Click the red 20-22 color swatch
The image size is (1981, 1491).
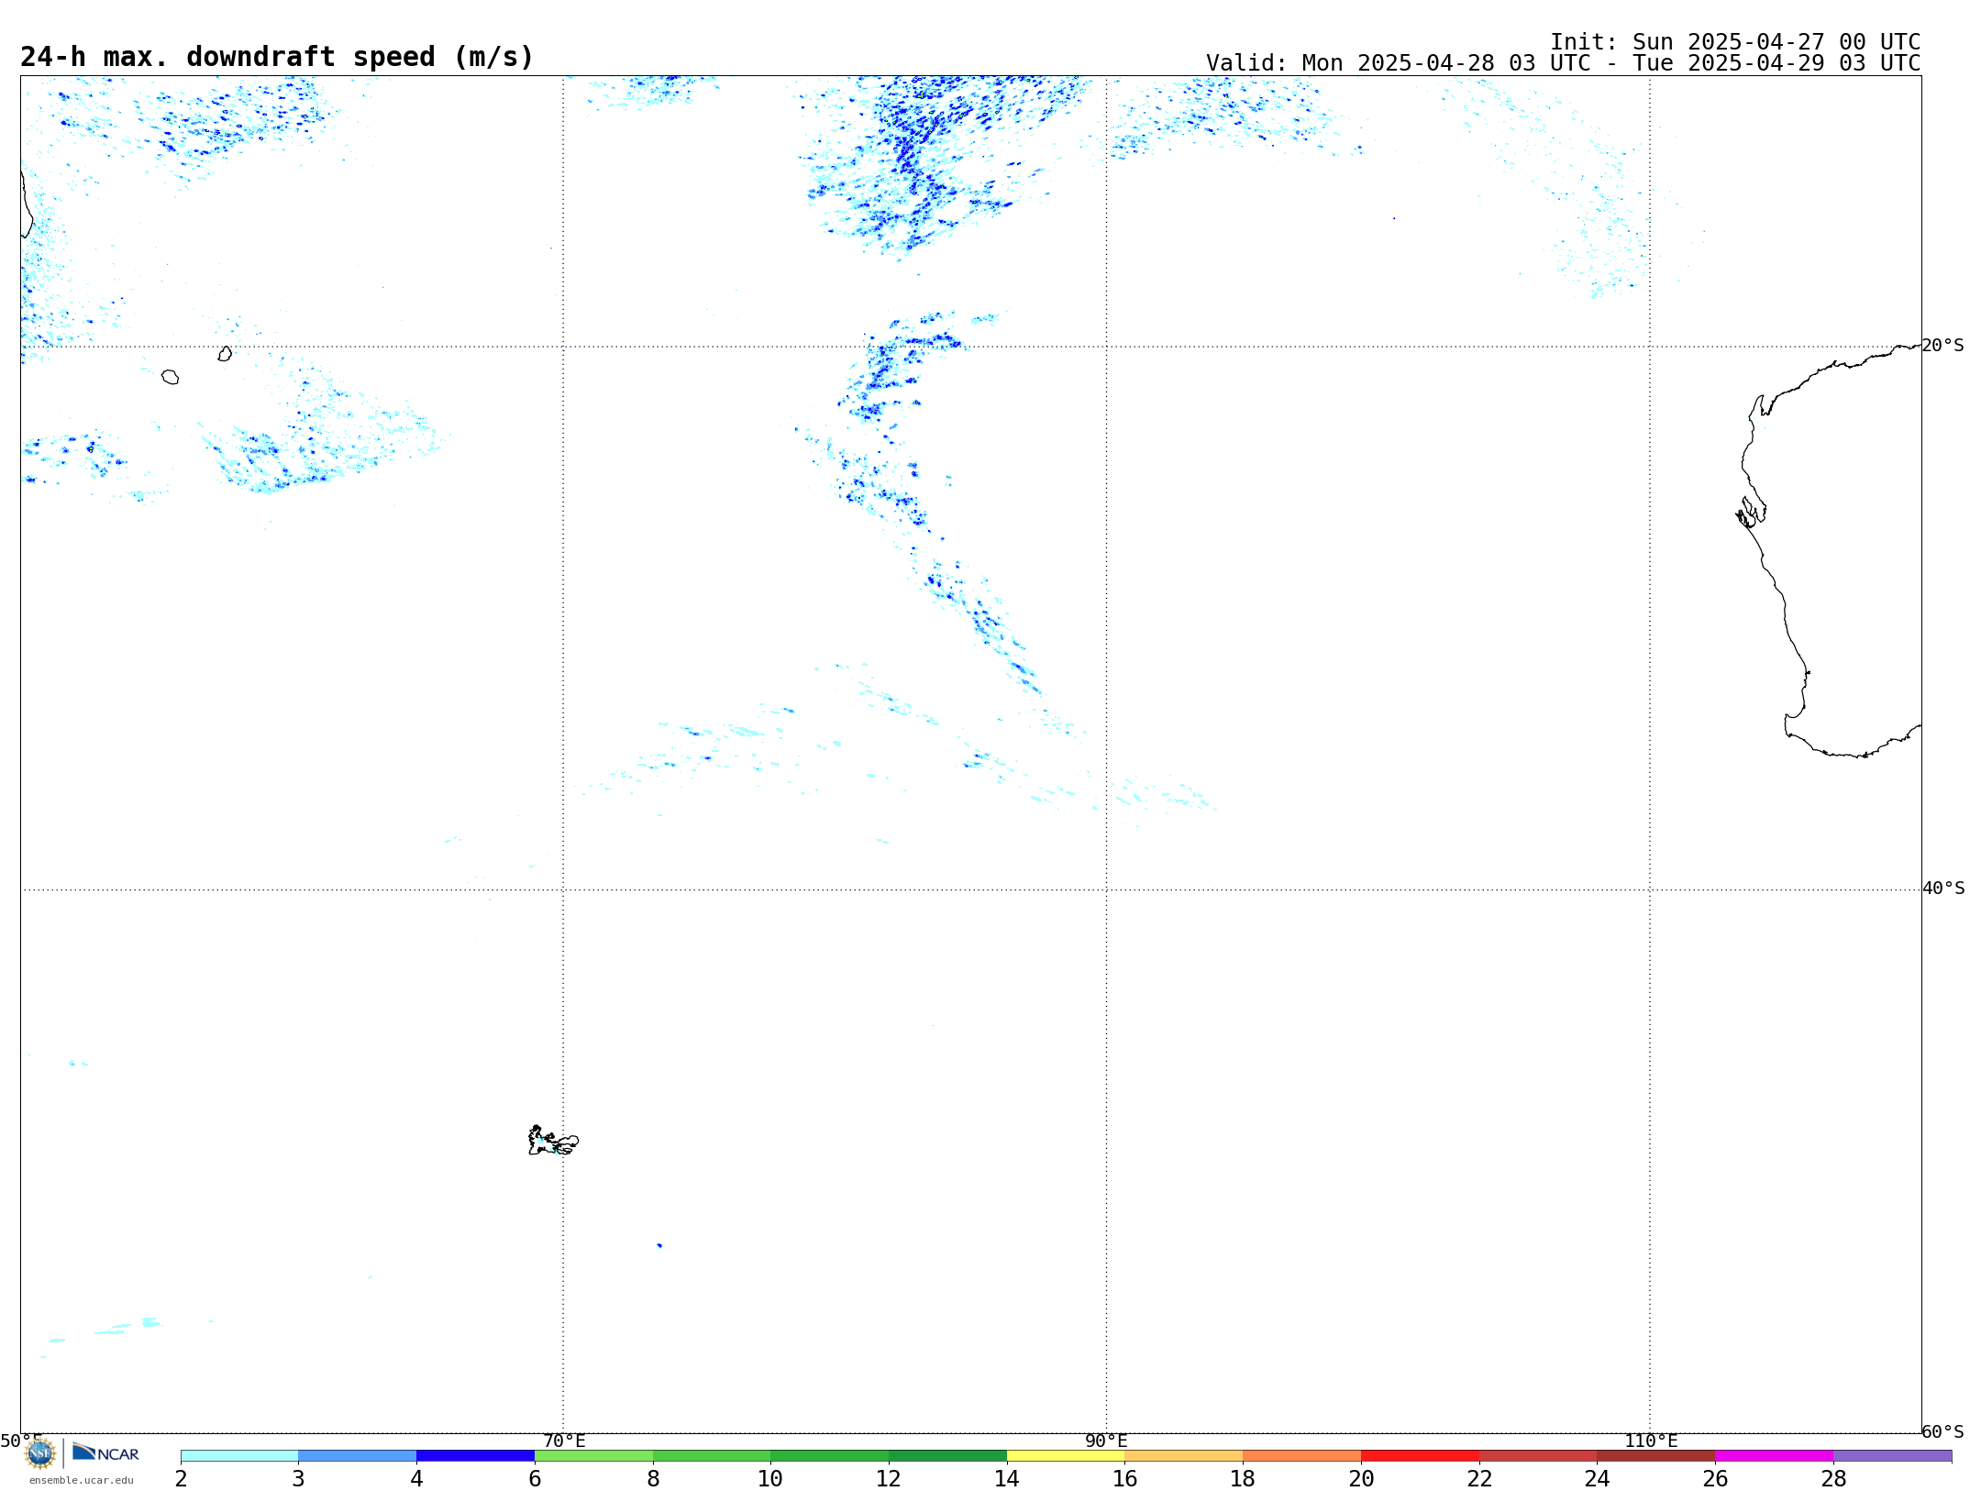click(1420, 1456)
